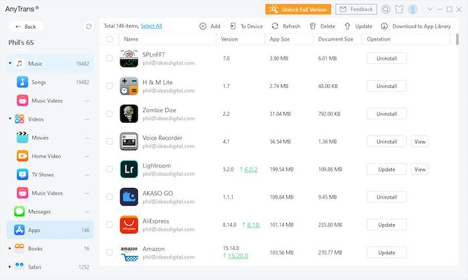
Task: Click the search magnifier icon in title bar
Action: [x=386, y=9]
